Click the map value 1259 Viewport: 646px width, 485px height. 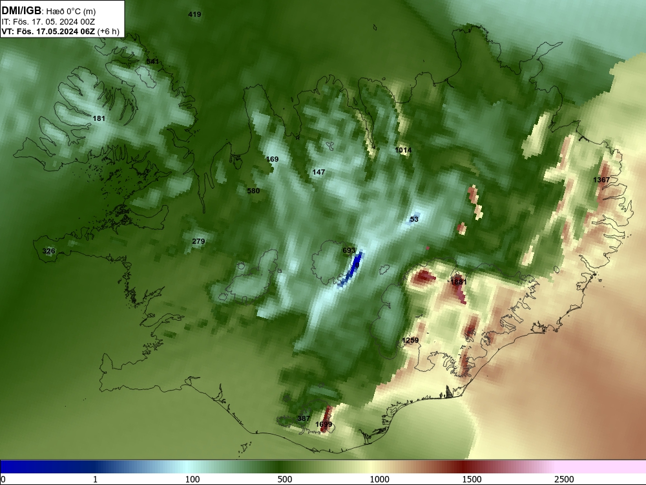tap(410, 340)
